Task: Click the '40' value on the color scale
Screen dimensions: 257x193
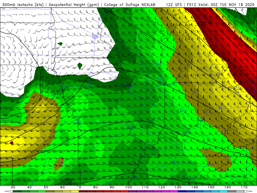Action: (30, 187)
